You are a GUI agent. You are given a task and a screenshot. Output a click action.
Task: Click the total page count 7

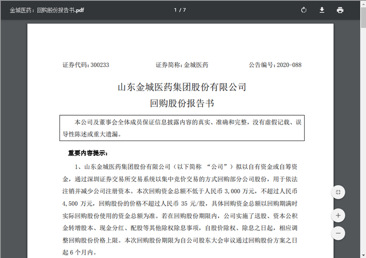click(x=184, y=10)
